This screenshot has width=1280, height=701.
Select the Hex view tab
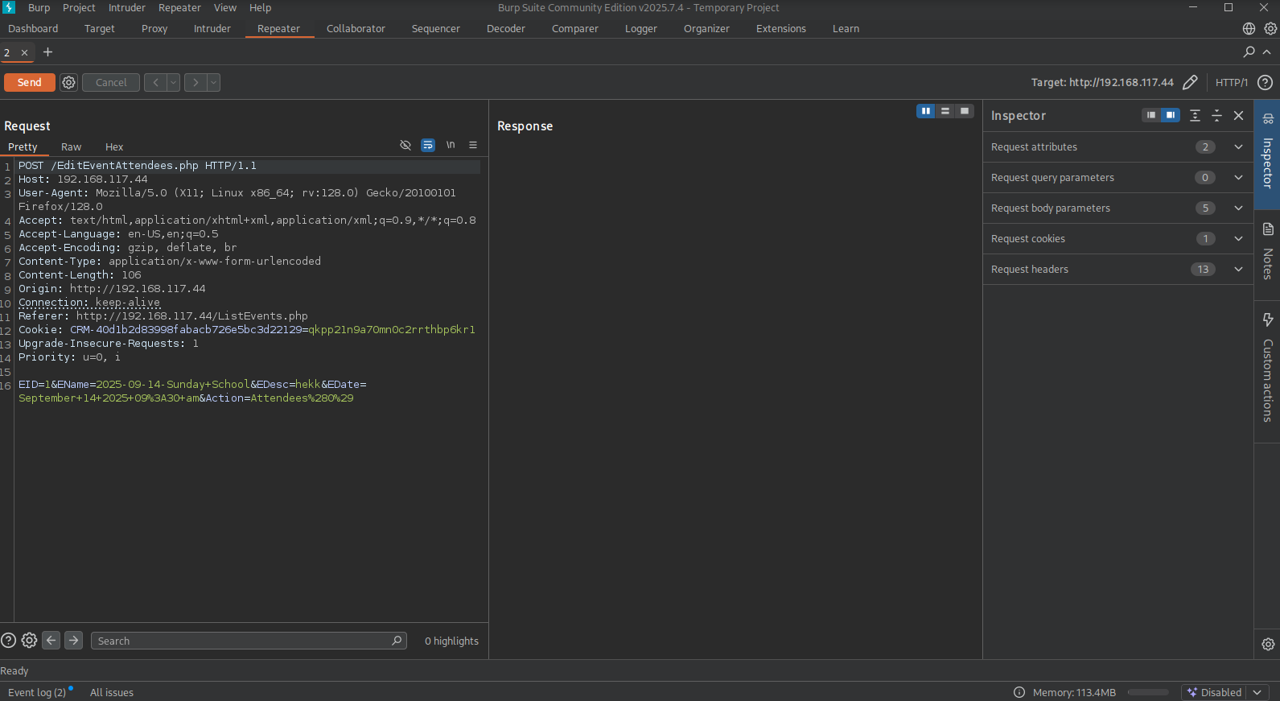(114, 146)
